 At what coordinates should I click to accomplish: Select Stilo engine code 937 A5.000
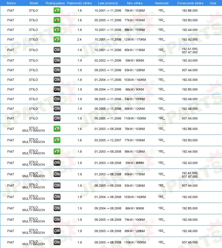pos(190,118)
